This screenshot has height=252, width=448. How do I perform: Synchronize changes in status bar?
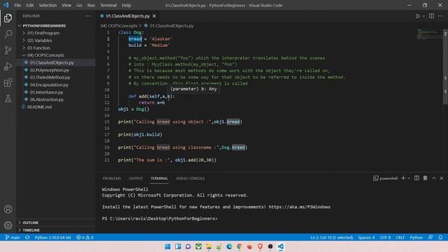click(27, 237)
